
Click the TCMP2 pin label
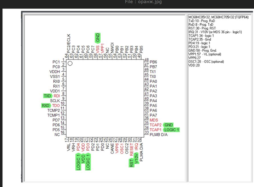point(54,110)
